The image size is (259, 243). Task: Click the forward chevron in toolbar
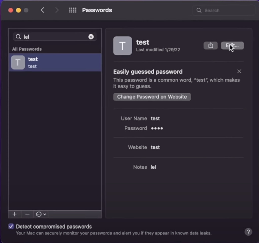tap(57, 10)
